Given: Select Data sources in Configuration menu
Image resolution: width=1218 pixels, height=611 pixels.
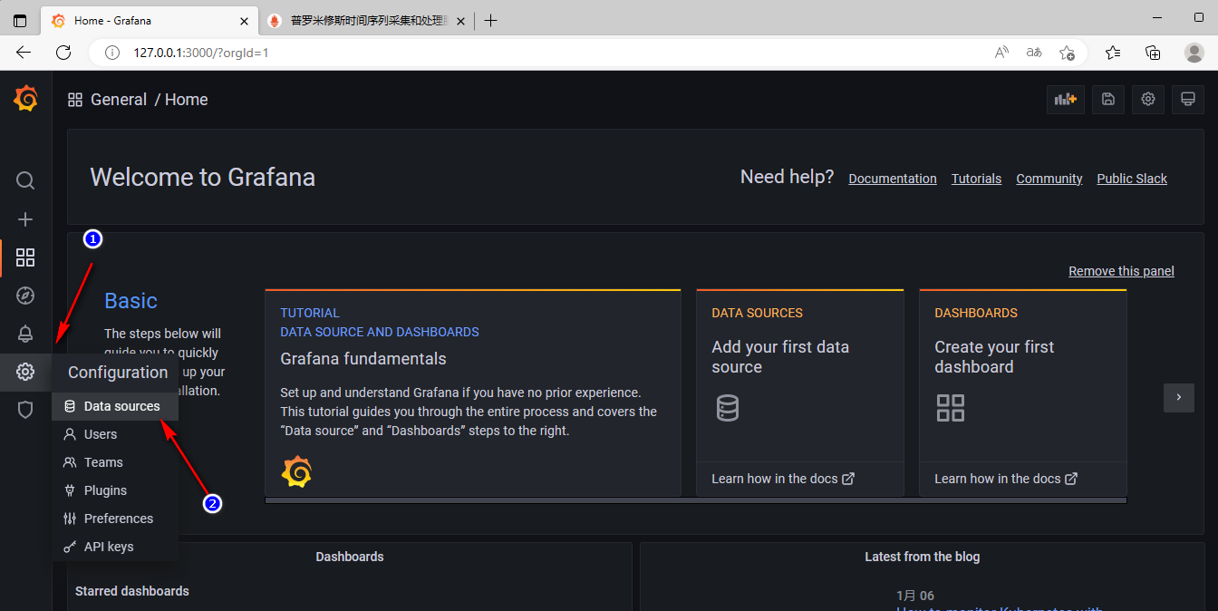Looking at the screenshot, I should pos(115,406).
